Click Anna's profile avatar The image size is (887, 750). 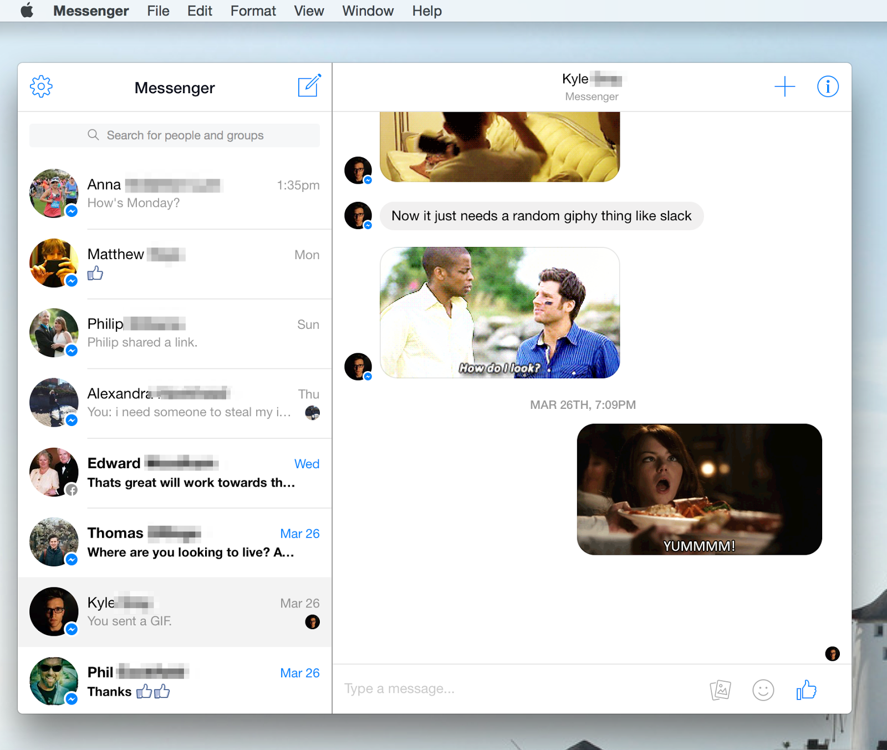click(x=54, y=194)
